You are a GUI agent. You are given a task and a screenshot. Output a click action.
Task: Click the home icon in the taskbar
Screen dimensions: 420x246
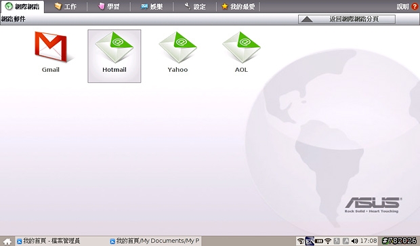(x=7, y=241)
